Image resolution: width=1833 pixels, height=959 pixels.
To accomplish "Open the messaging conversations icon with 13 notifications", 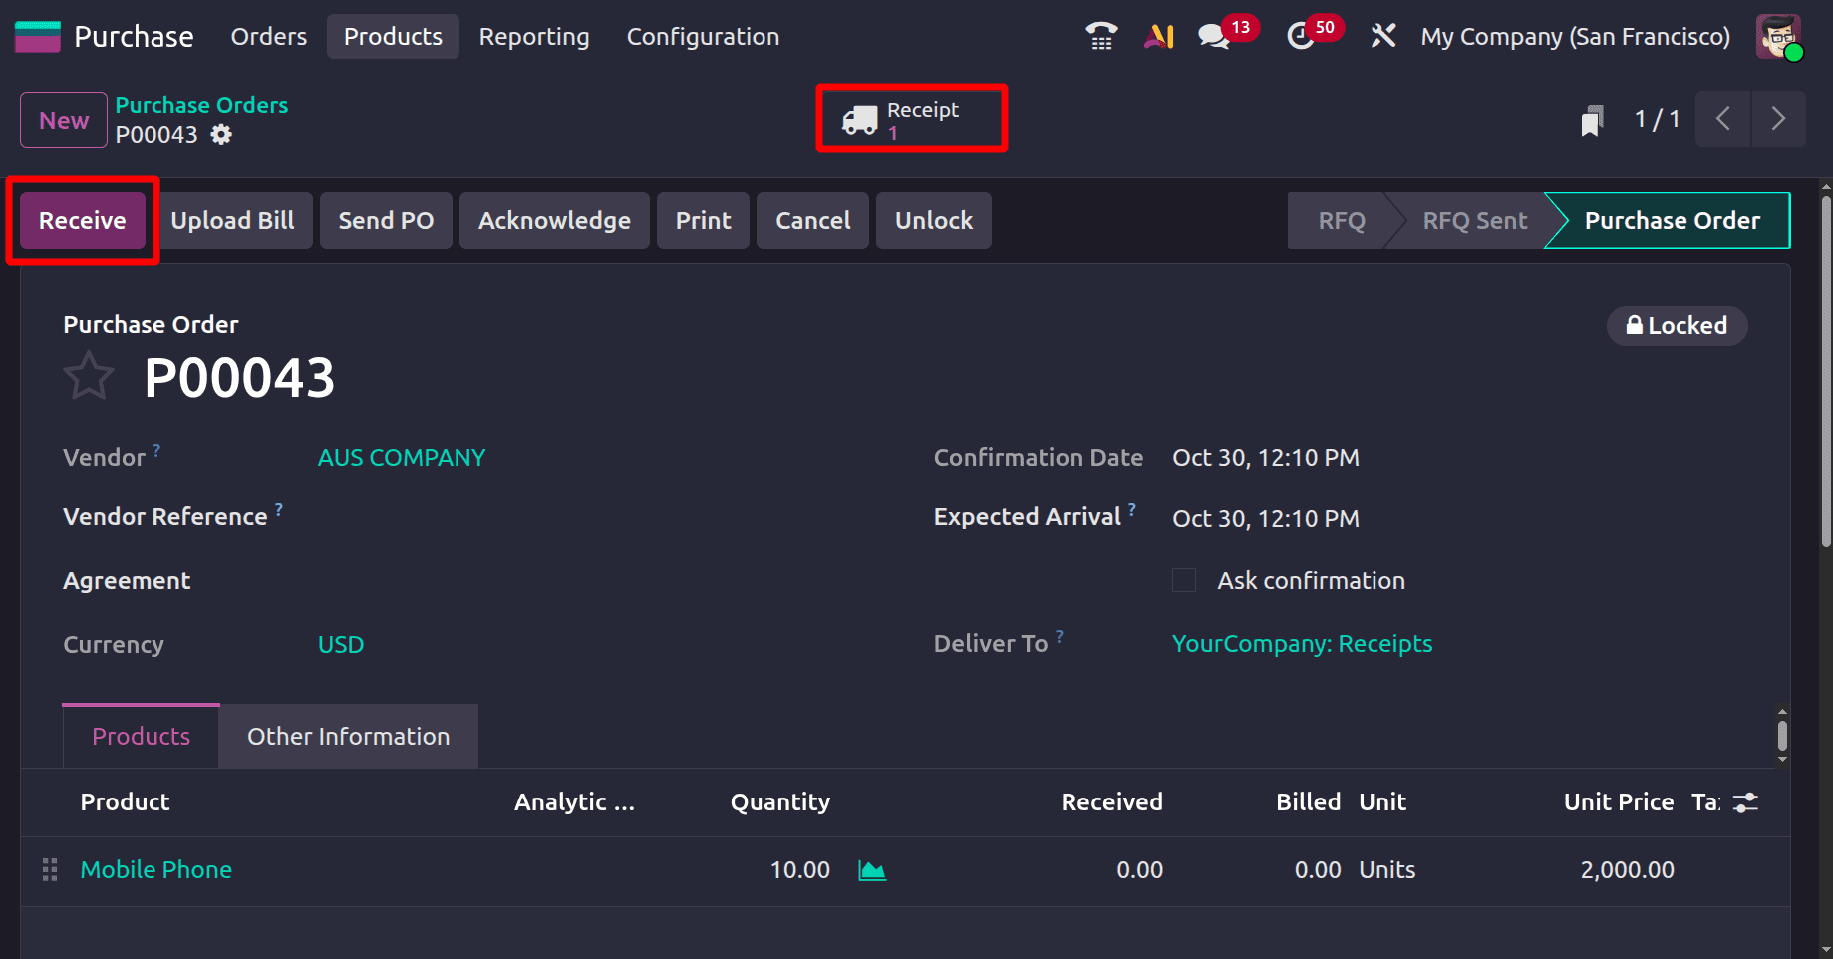I will click(x=1211, y=34).
